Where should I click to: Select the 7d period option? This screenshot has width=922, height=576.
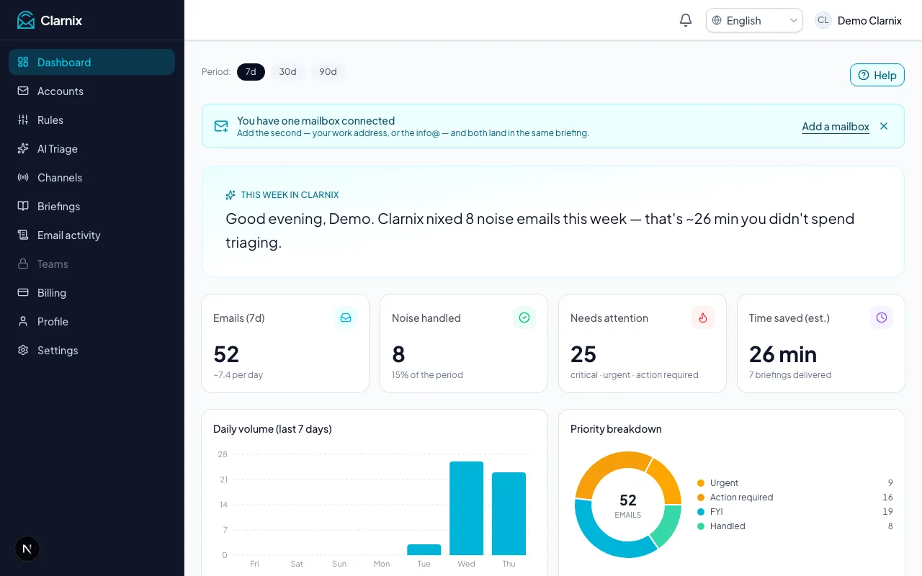pos(251,72)
